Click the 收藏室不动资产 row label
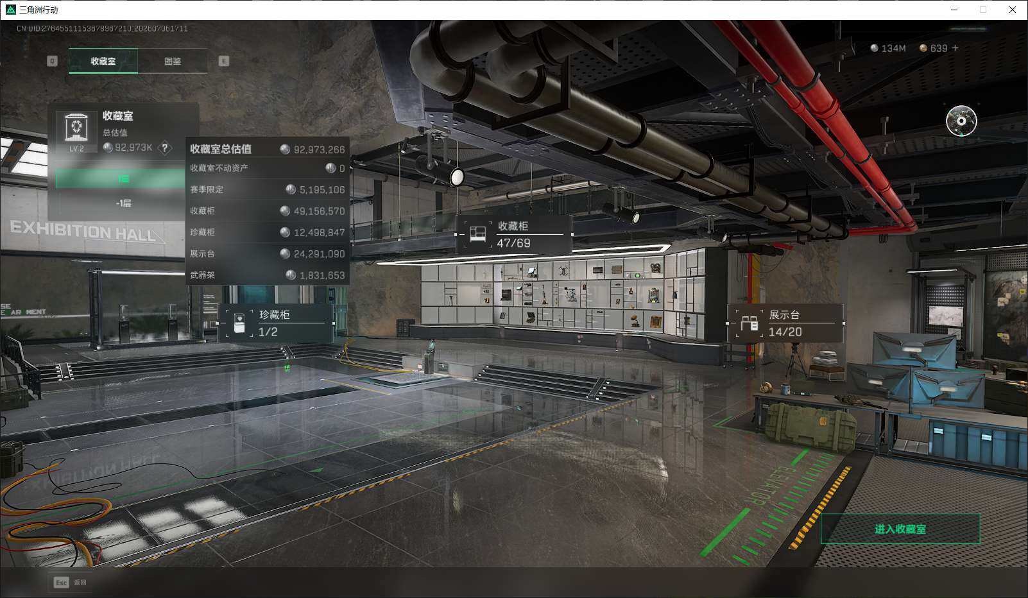 [x=219, y=168]
